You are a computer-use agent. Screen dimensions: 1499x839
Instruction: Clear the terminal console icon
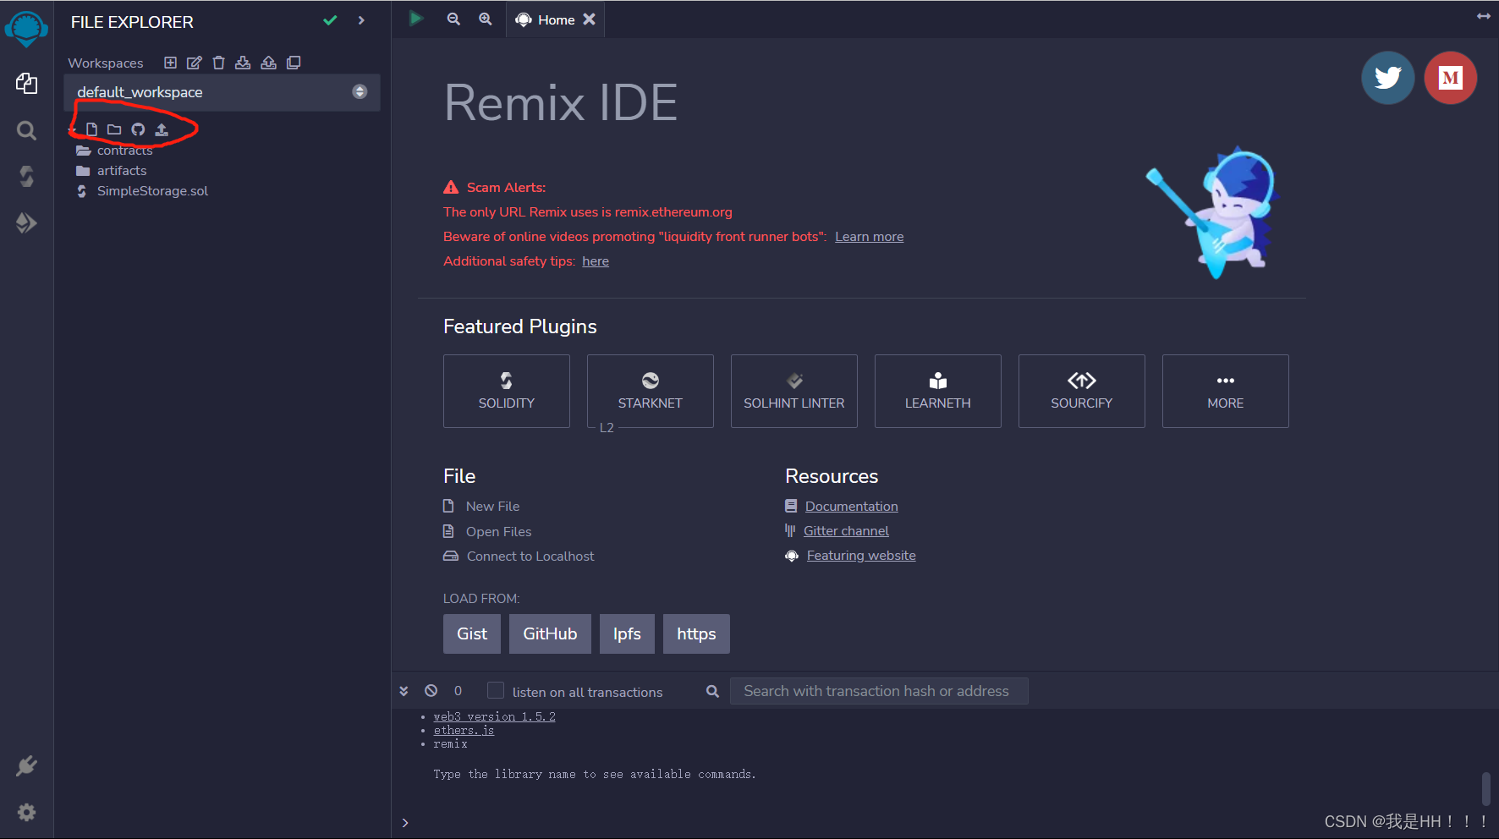click(x=431, y=691)
